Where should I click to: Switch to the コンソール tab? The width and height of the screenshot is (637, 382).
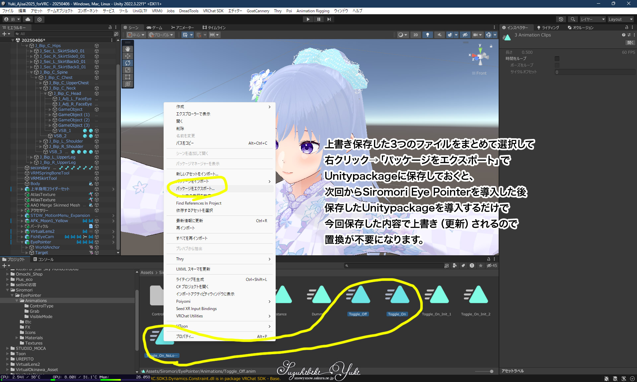click(43, 260)
